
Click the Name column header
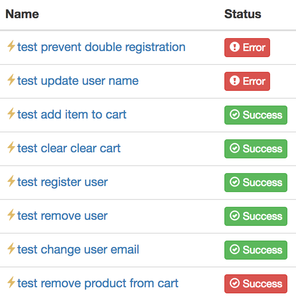pos(22,14)
